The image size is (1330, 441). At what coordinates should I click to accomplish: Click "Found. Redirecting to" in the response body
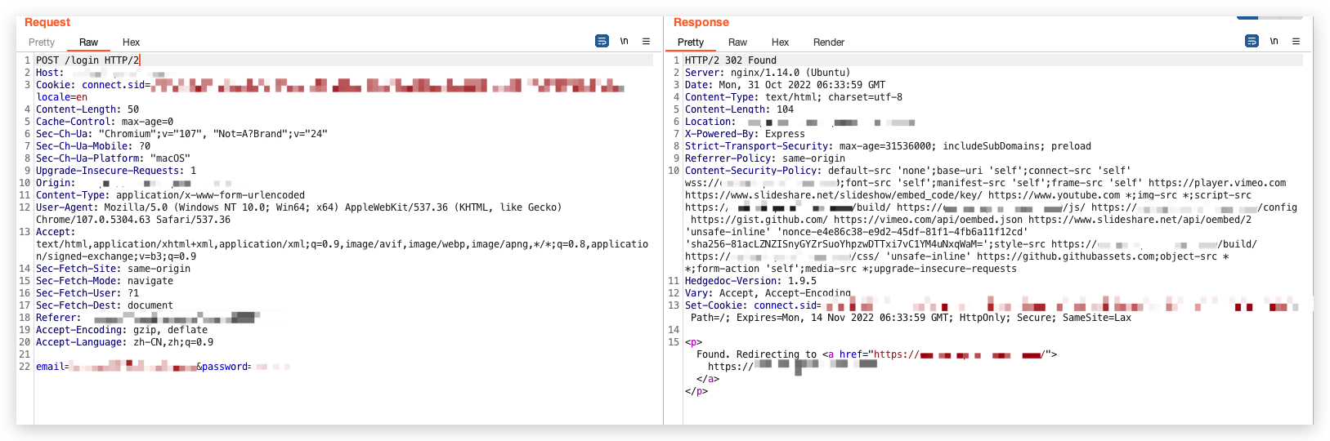(x=756, y=354)
